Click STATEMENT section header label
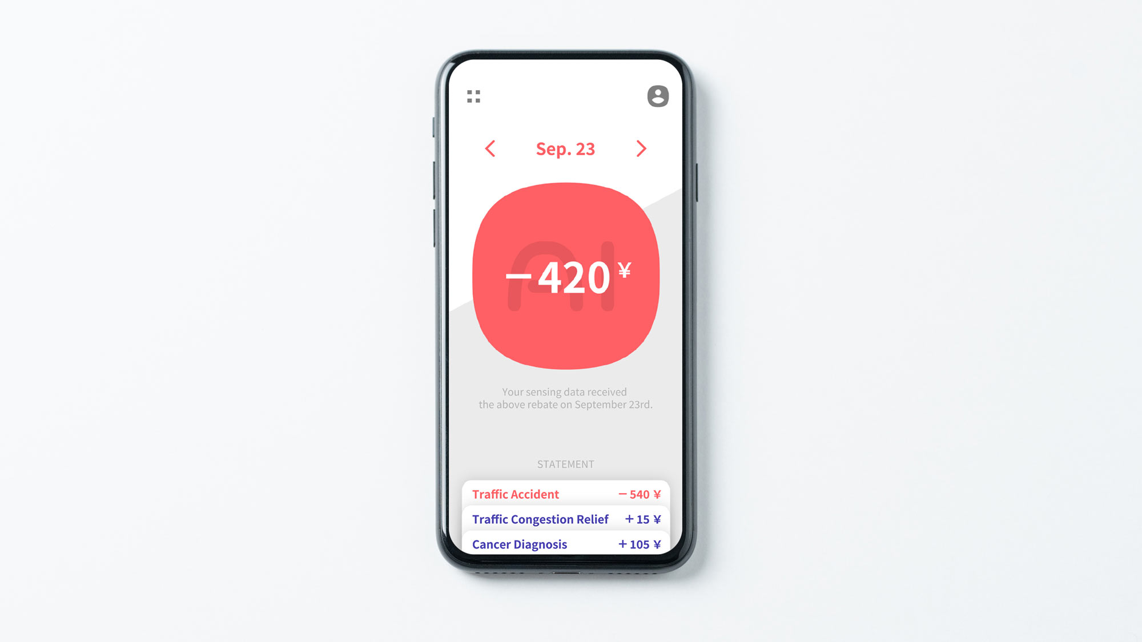The width and height of the screenshot is (1142, 642). tap(565, 463)
